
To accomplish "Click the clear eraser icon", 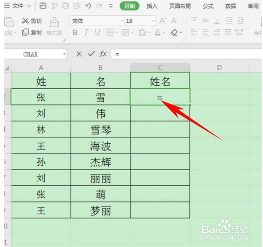I will click(174, 32).
